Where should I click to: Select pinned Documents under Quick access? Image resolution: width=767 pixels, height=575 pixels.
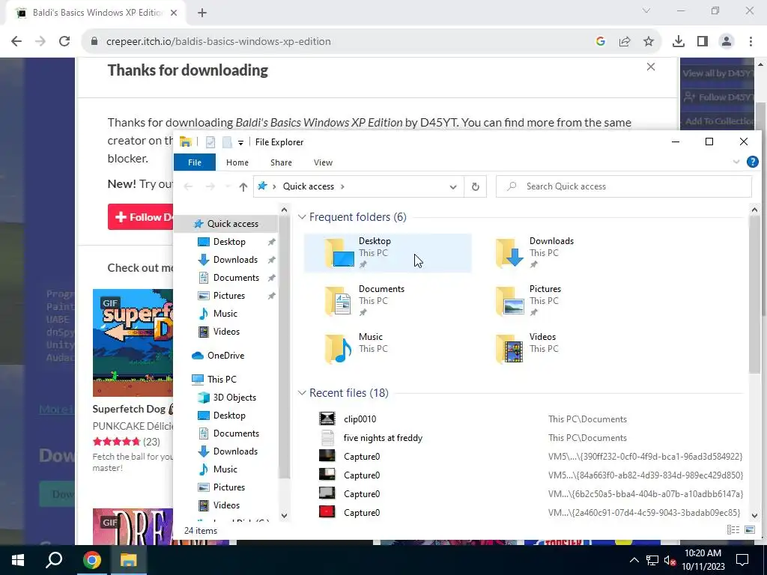(236, 278)
